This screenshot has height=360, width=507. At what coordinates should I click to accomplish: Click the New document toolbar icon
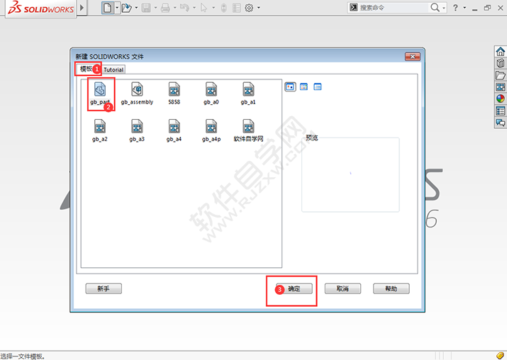107,7
